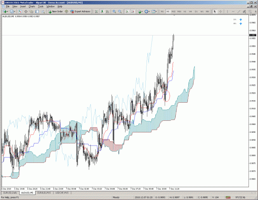Screen dimensions: 258x200
Task: Zoom out of the chart
Action: (x=120, y=12)
